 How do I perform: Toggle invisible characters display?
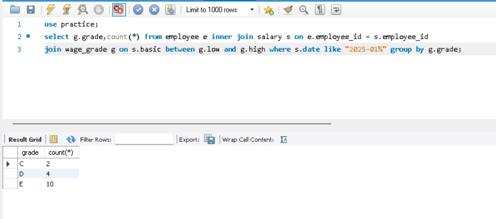coord(320,10)
